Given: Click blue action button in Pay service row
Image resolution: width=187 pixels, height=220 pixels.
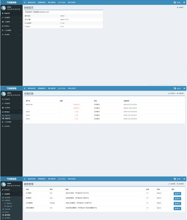Looking at the screenshot, I should [x=177, y=193].
